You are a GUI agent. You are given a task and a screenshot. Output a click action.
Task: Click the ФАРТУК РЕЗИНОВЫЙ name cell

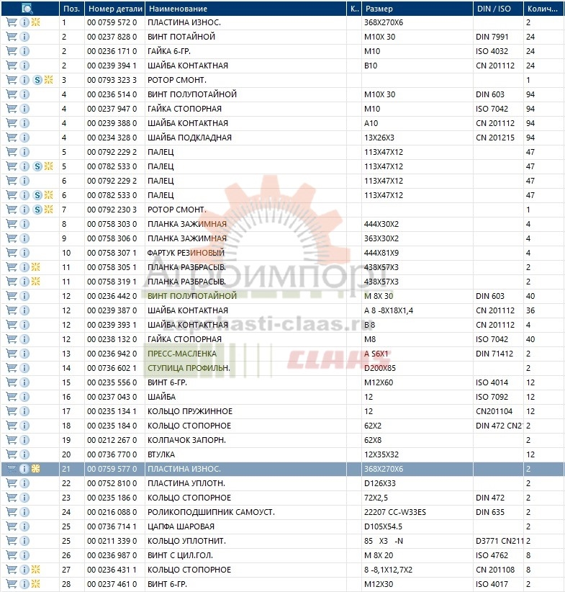tap(186, 253)
